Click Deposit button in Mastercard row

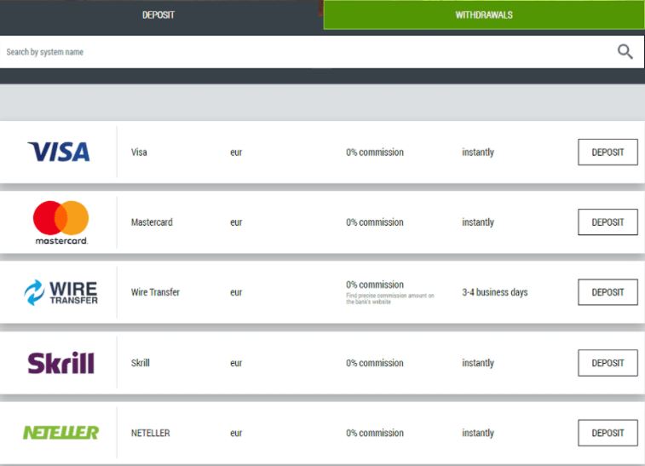pyautogui.click(x=608, y=222)
